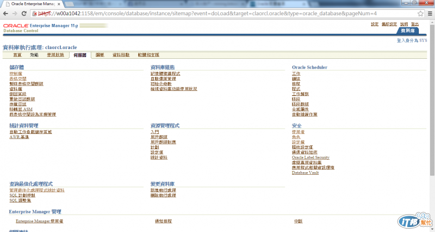Viewport: 435px width, 232px height.
Task: Open the 通知排程 notification schedule link
Action: (164, 221)
